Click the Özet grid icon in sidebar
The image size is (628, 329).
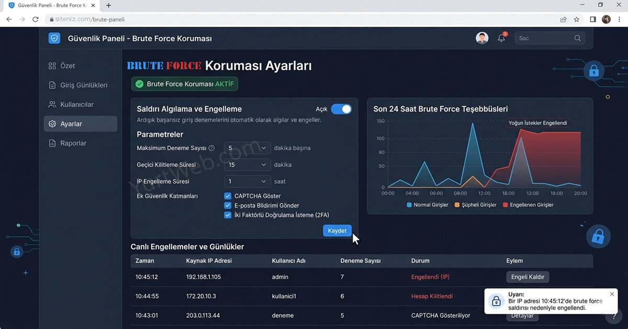coord(52,66)
